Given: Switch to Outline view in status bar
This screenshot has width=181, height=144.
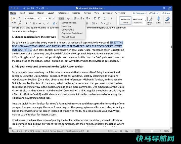Looking at the screenshot, I should (132, 131).
